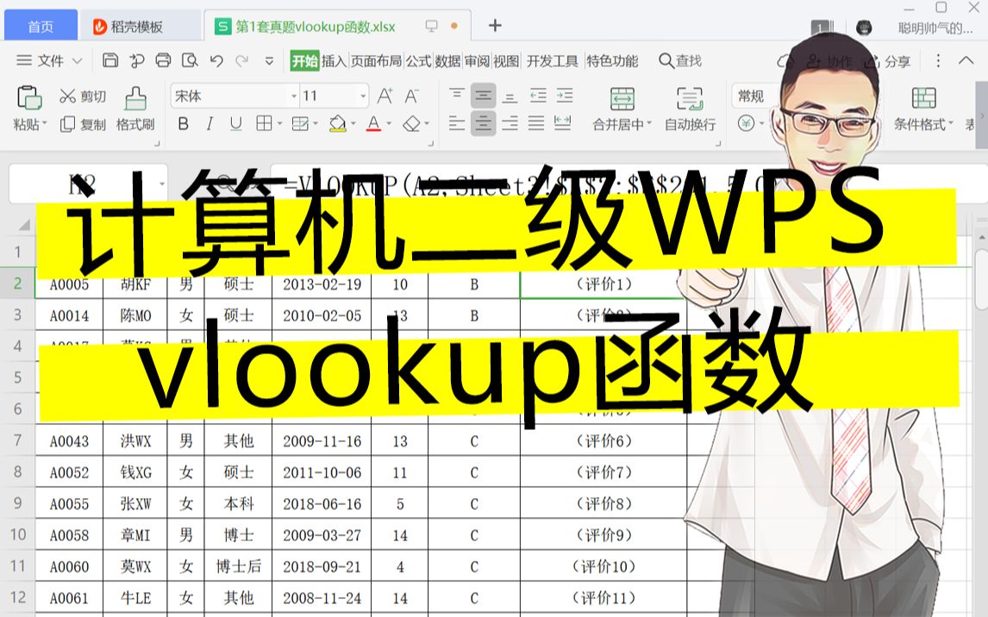Screen dimensions: 988x617
Task: Open the cell Borders icon
Action: (x=264, y=123)
